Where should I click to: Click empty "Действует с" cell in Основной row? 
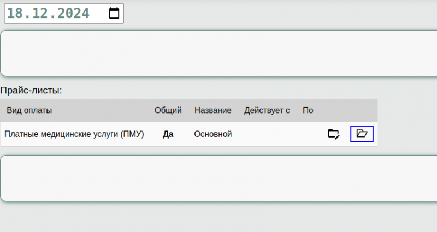click(267, 134)
